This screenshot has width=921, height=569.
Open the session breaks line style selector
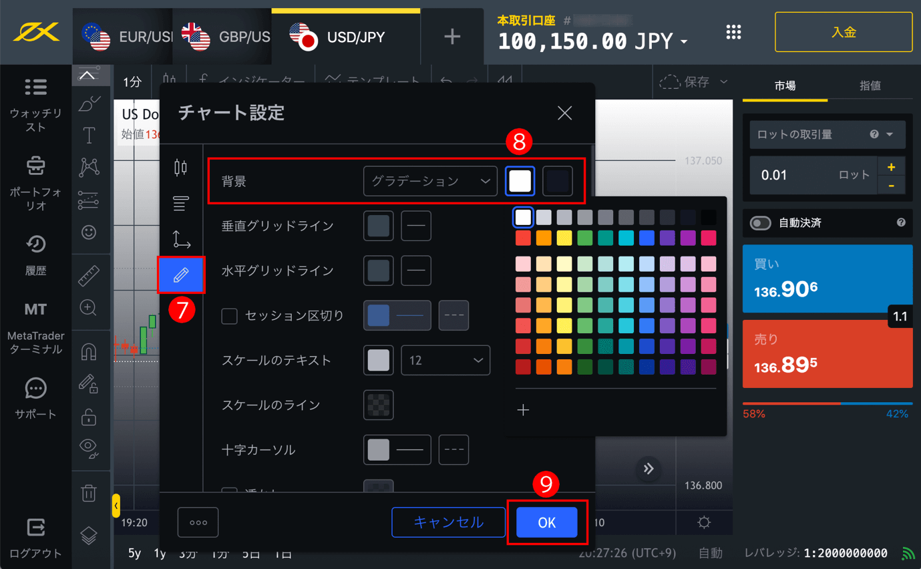pyautogui.click(x=453, y=316)
